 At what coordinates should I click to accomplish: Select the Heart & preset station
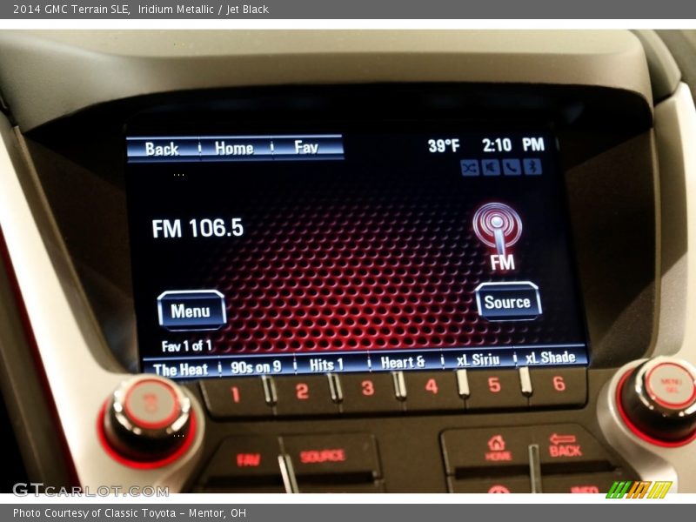(x=402, y=363)
